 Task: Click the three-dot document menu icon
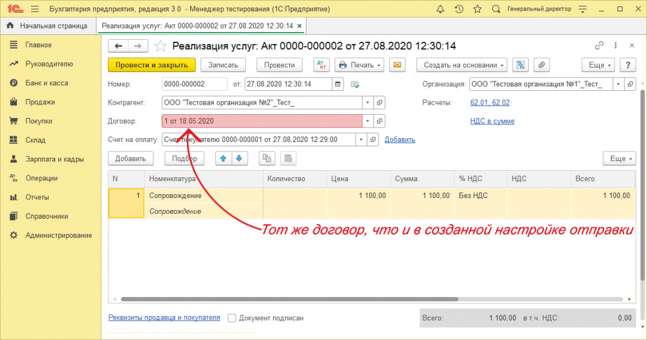615,46
